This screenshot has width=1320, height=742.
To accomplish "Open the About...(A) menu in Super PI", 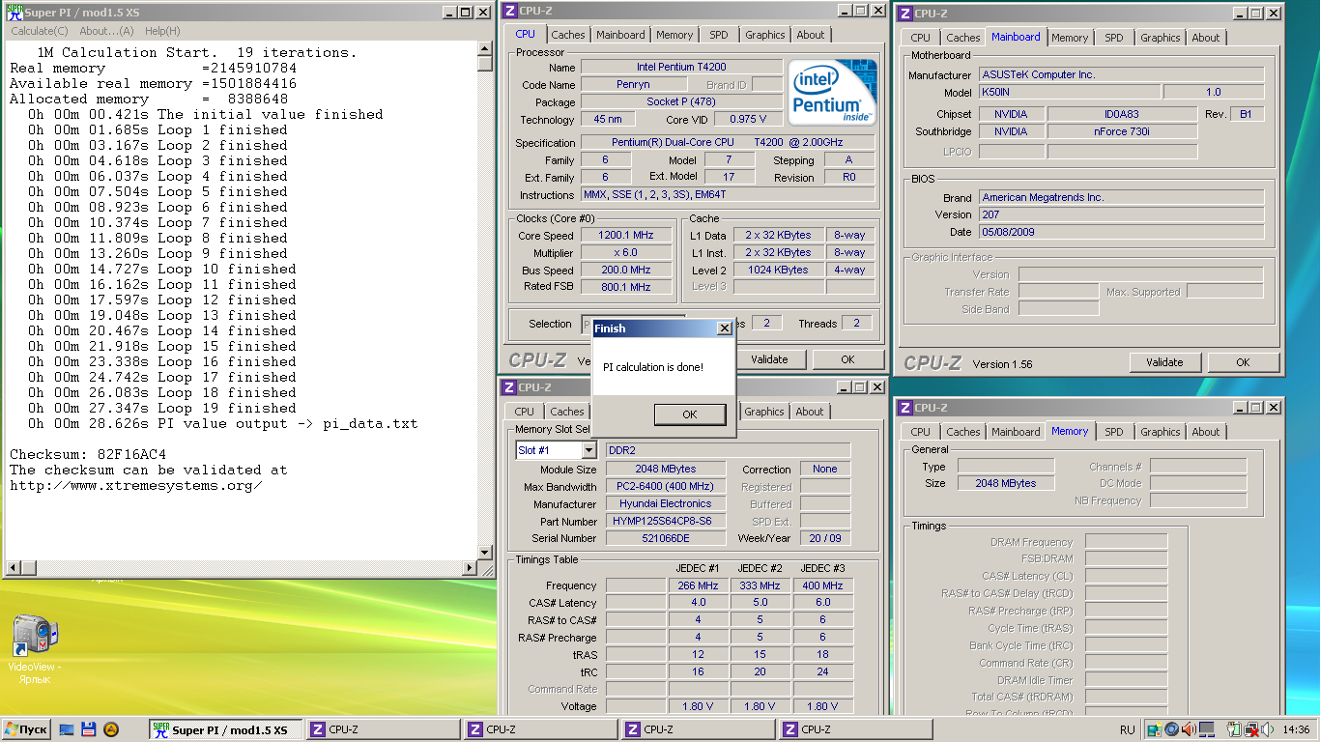I will (106, 31).
